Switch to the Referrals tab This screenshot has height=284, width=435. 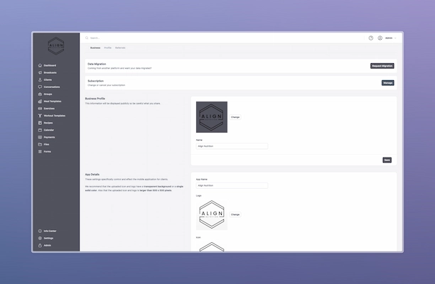coord(120,48)
